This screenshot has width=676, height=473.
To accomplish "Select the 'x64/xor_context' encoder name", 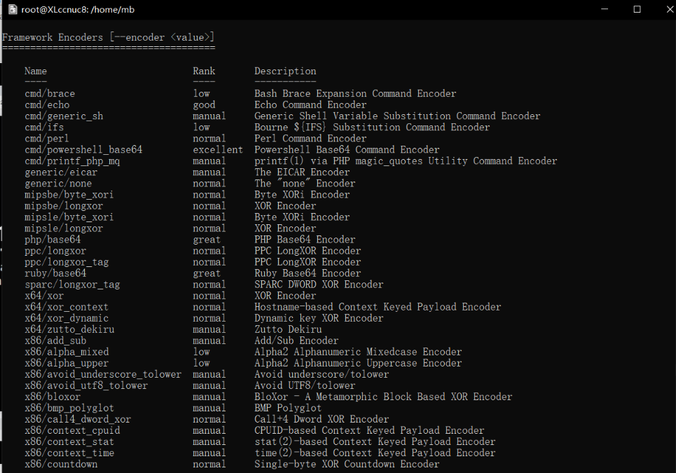I will click(67, 306).
